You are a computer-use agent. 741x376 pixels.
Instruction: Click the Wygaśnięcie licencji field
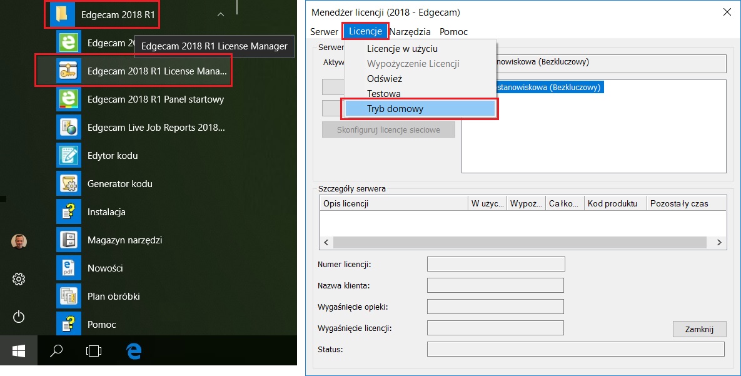click(x=495, y=328)
